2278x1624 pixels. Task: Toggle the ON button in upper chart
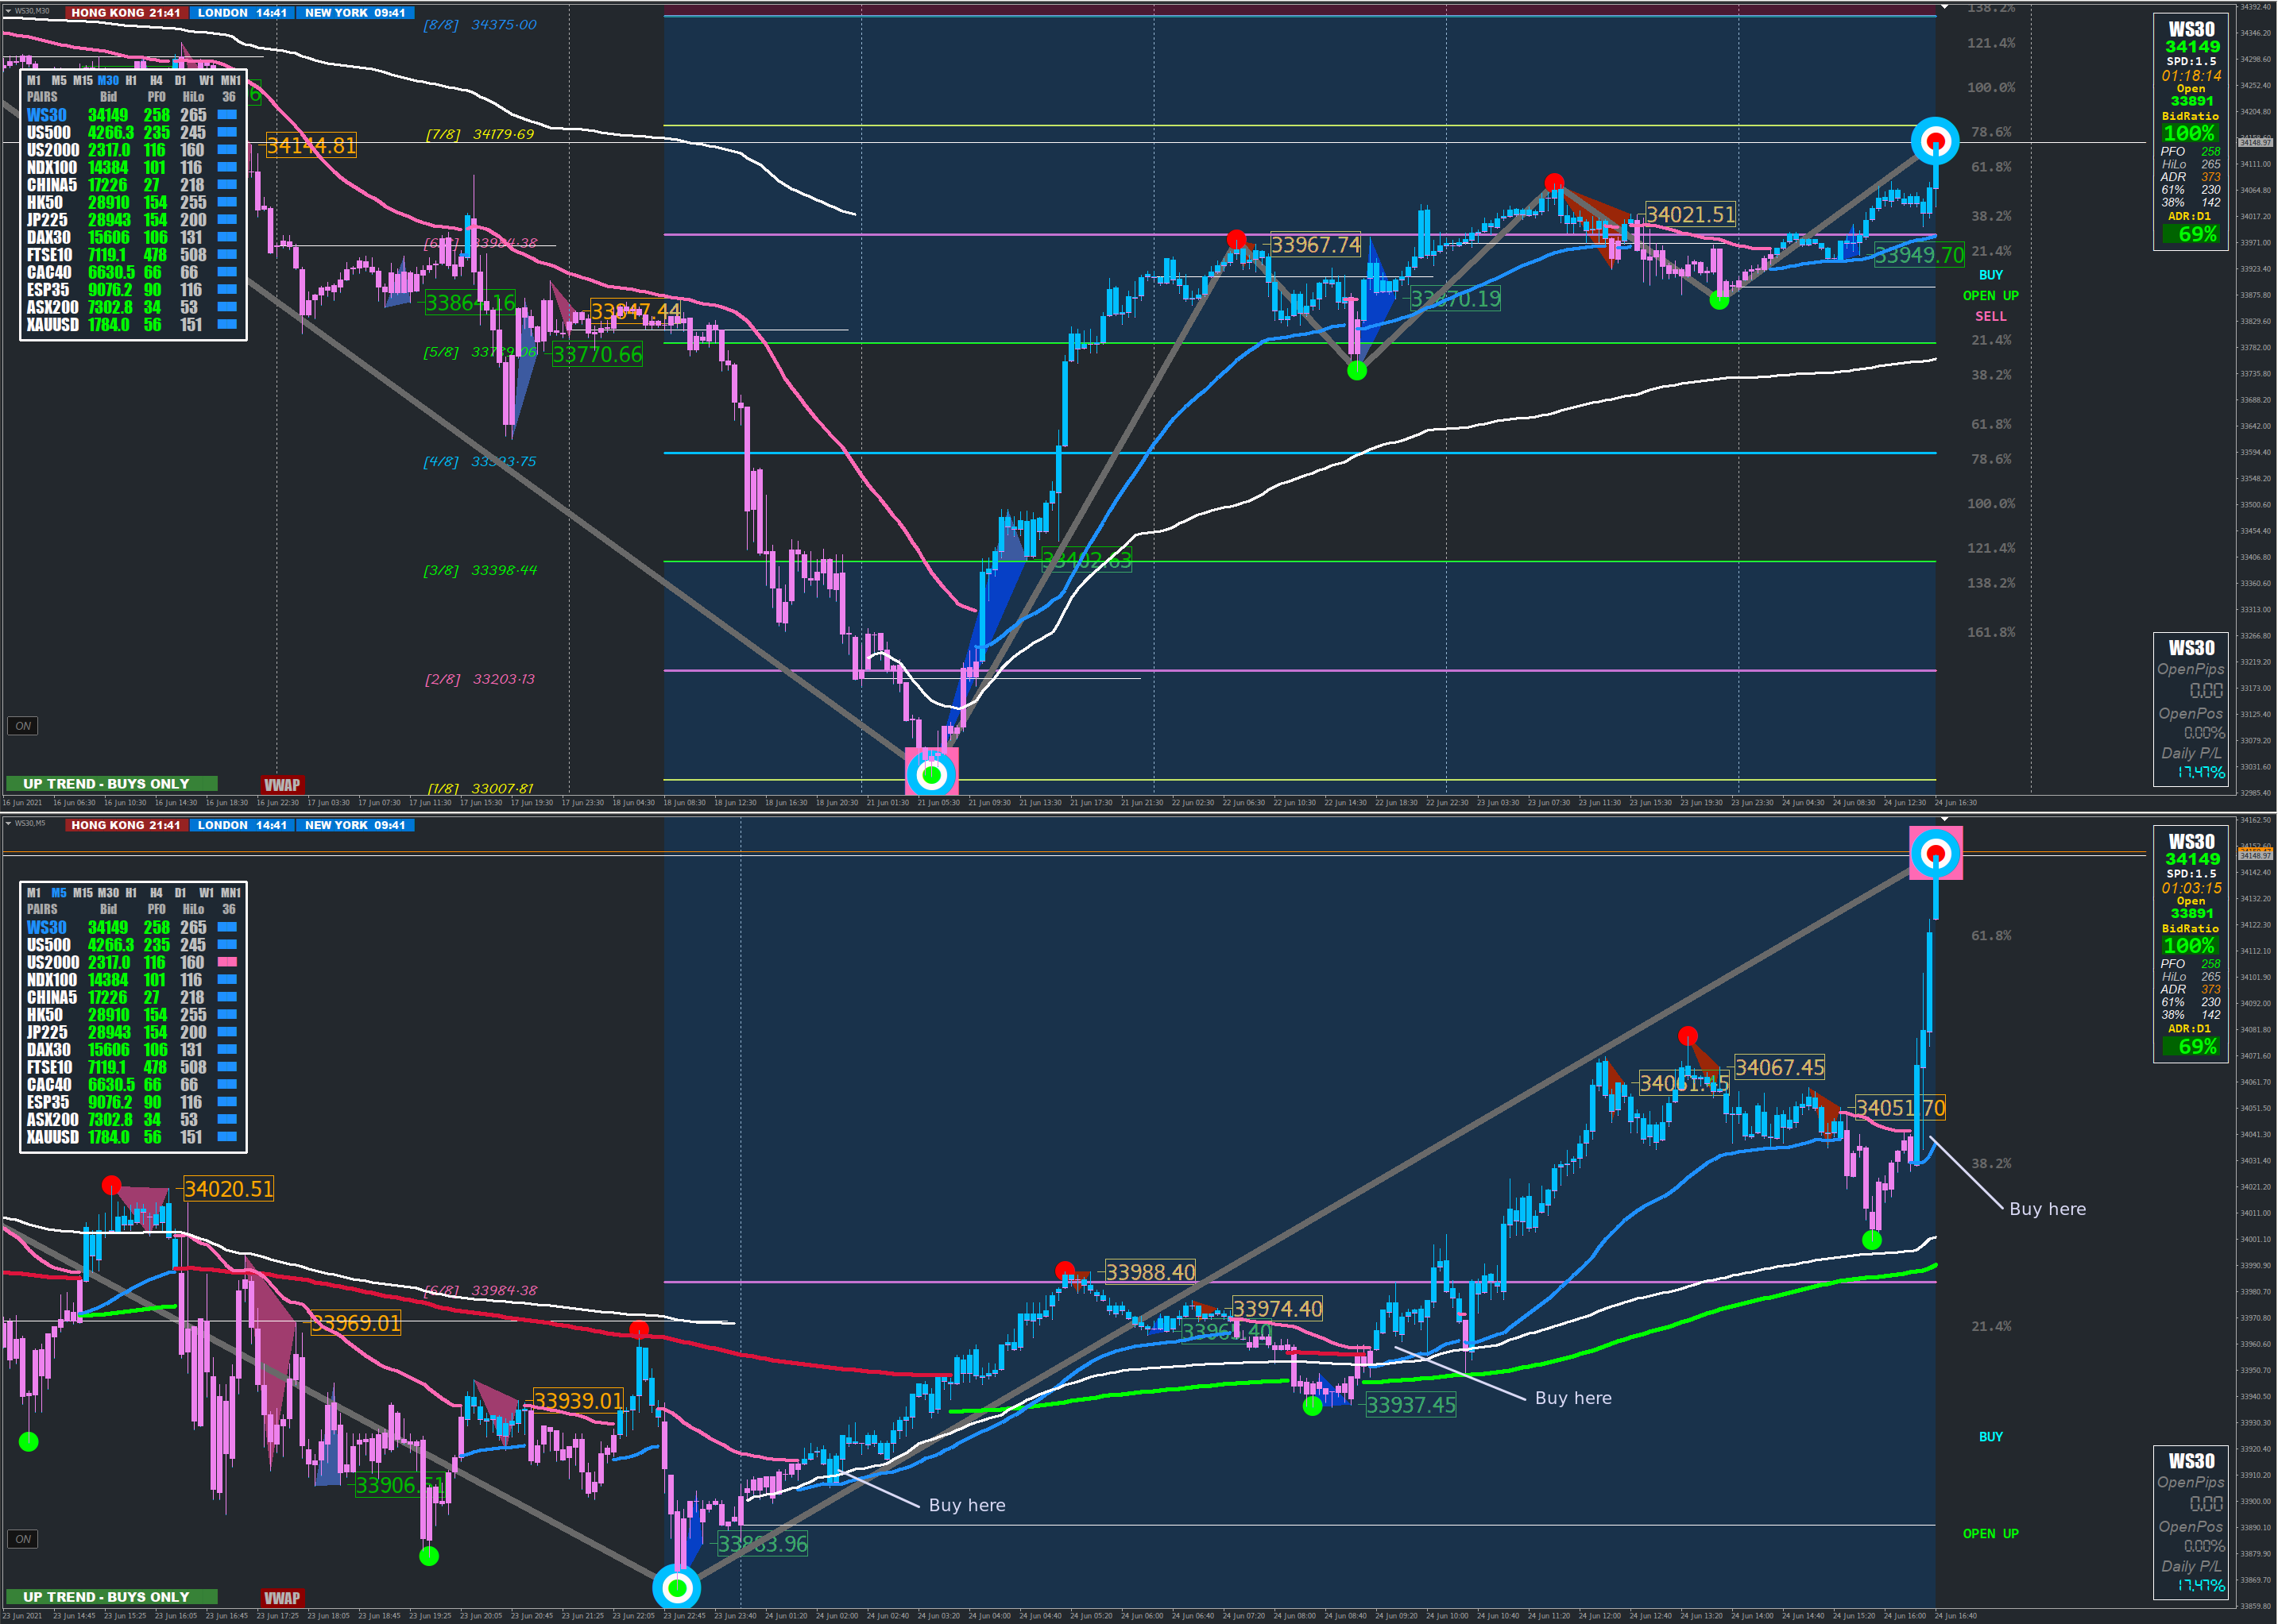click(x=23, y=726)
